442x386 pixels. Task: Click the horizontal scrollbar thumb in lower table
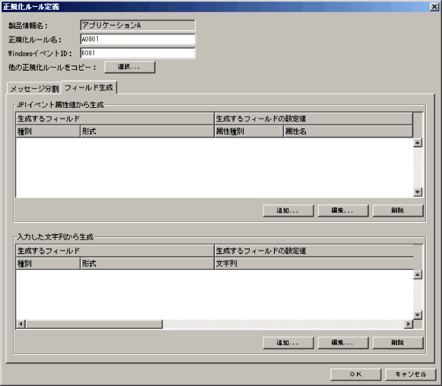pos(94,324)
